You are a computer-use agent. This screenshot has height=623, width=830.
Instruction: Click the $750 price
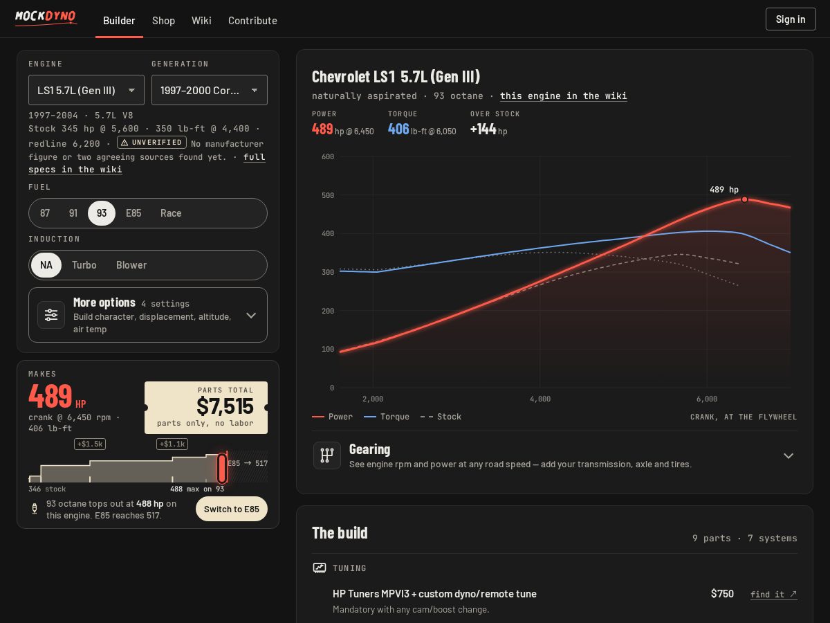722,594
